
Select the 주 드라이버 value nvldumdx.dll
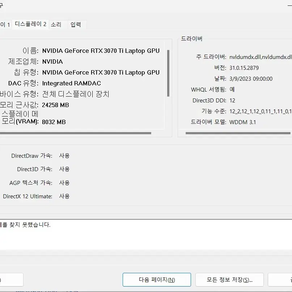(261, 57)
